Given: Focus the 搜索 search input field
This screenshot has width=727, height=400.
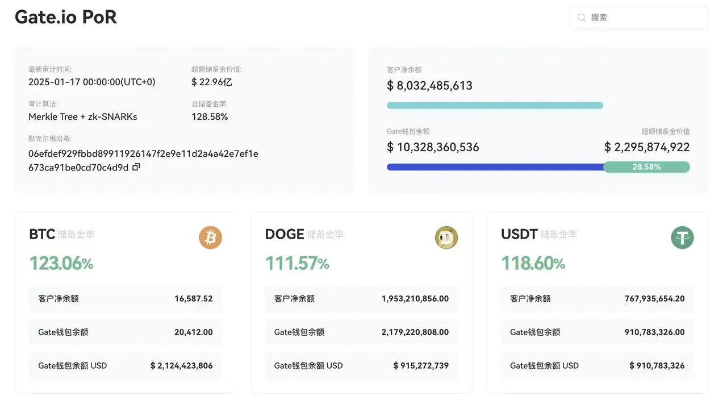Looking at the screenshot, I should [x=639, y=18].
